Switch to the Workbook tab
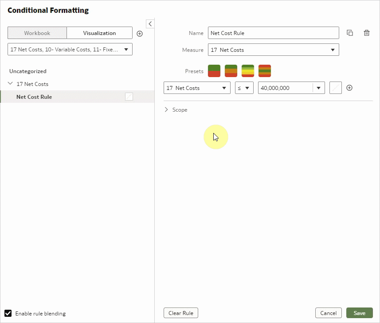This screenshot has height=323, width=380. [37, 33]
